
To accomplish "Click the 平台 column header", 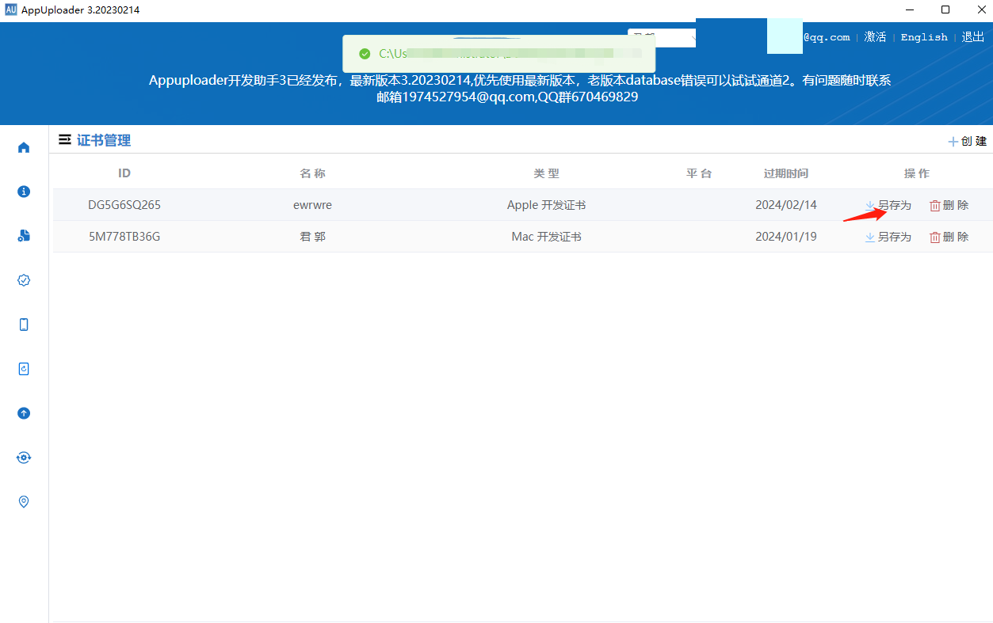I will pos(699,173).
